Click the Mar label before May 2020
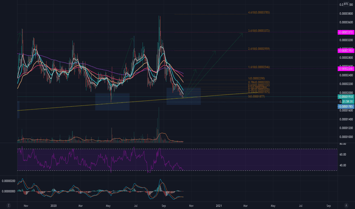355x209 pixels. coord(80,206)
